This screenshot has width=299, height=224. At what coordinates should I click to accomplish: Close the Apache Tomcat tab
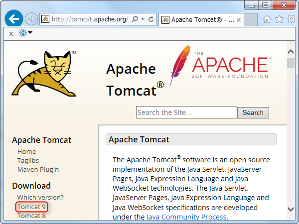tap(239, 20)
